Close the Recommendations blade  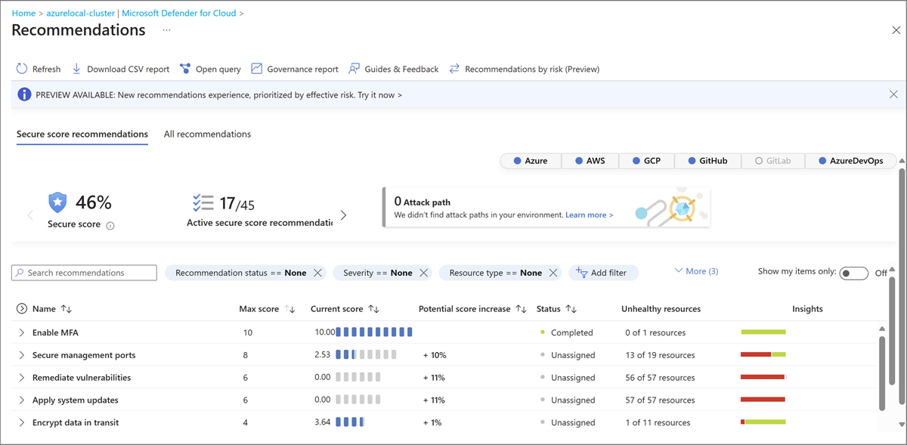coord(896,30)
